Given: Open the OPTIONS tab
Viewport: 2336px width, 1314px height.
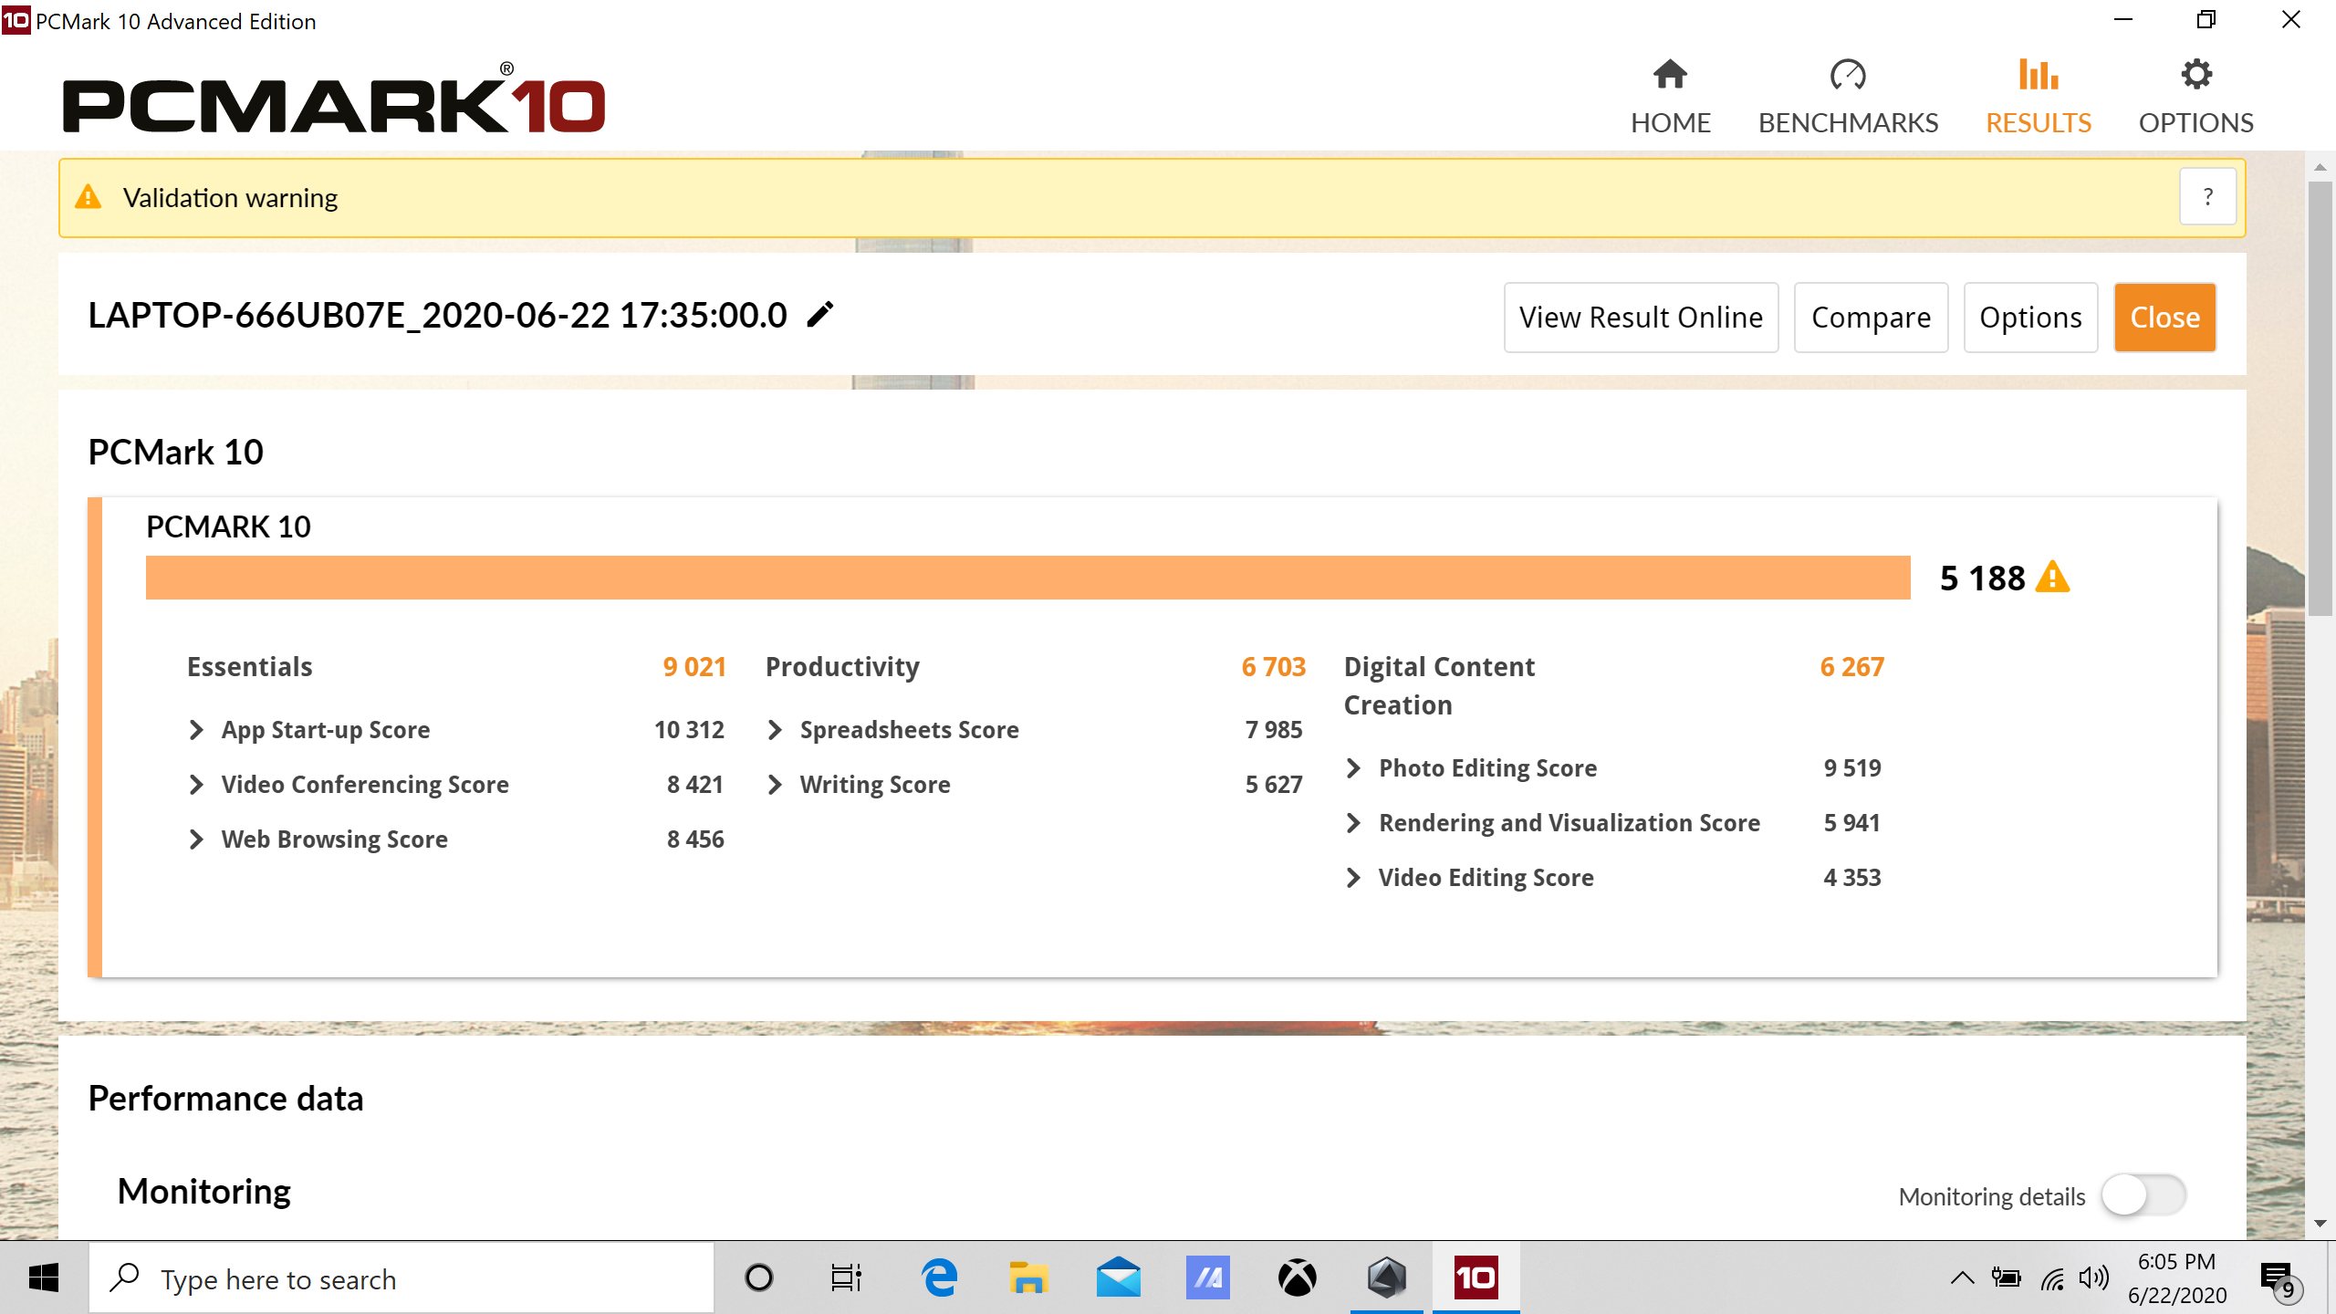Looking at the screenshot, I should [x=2195, y=98].
